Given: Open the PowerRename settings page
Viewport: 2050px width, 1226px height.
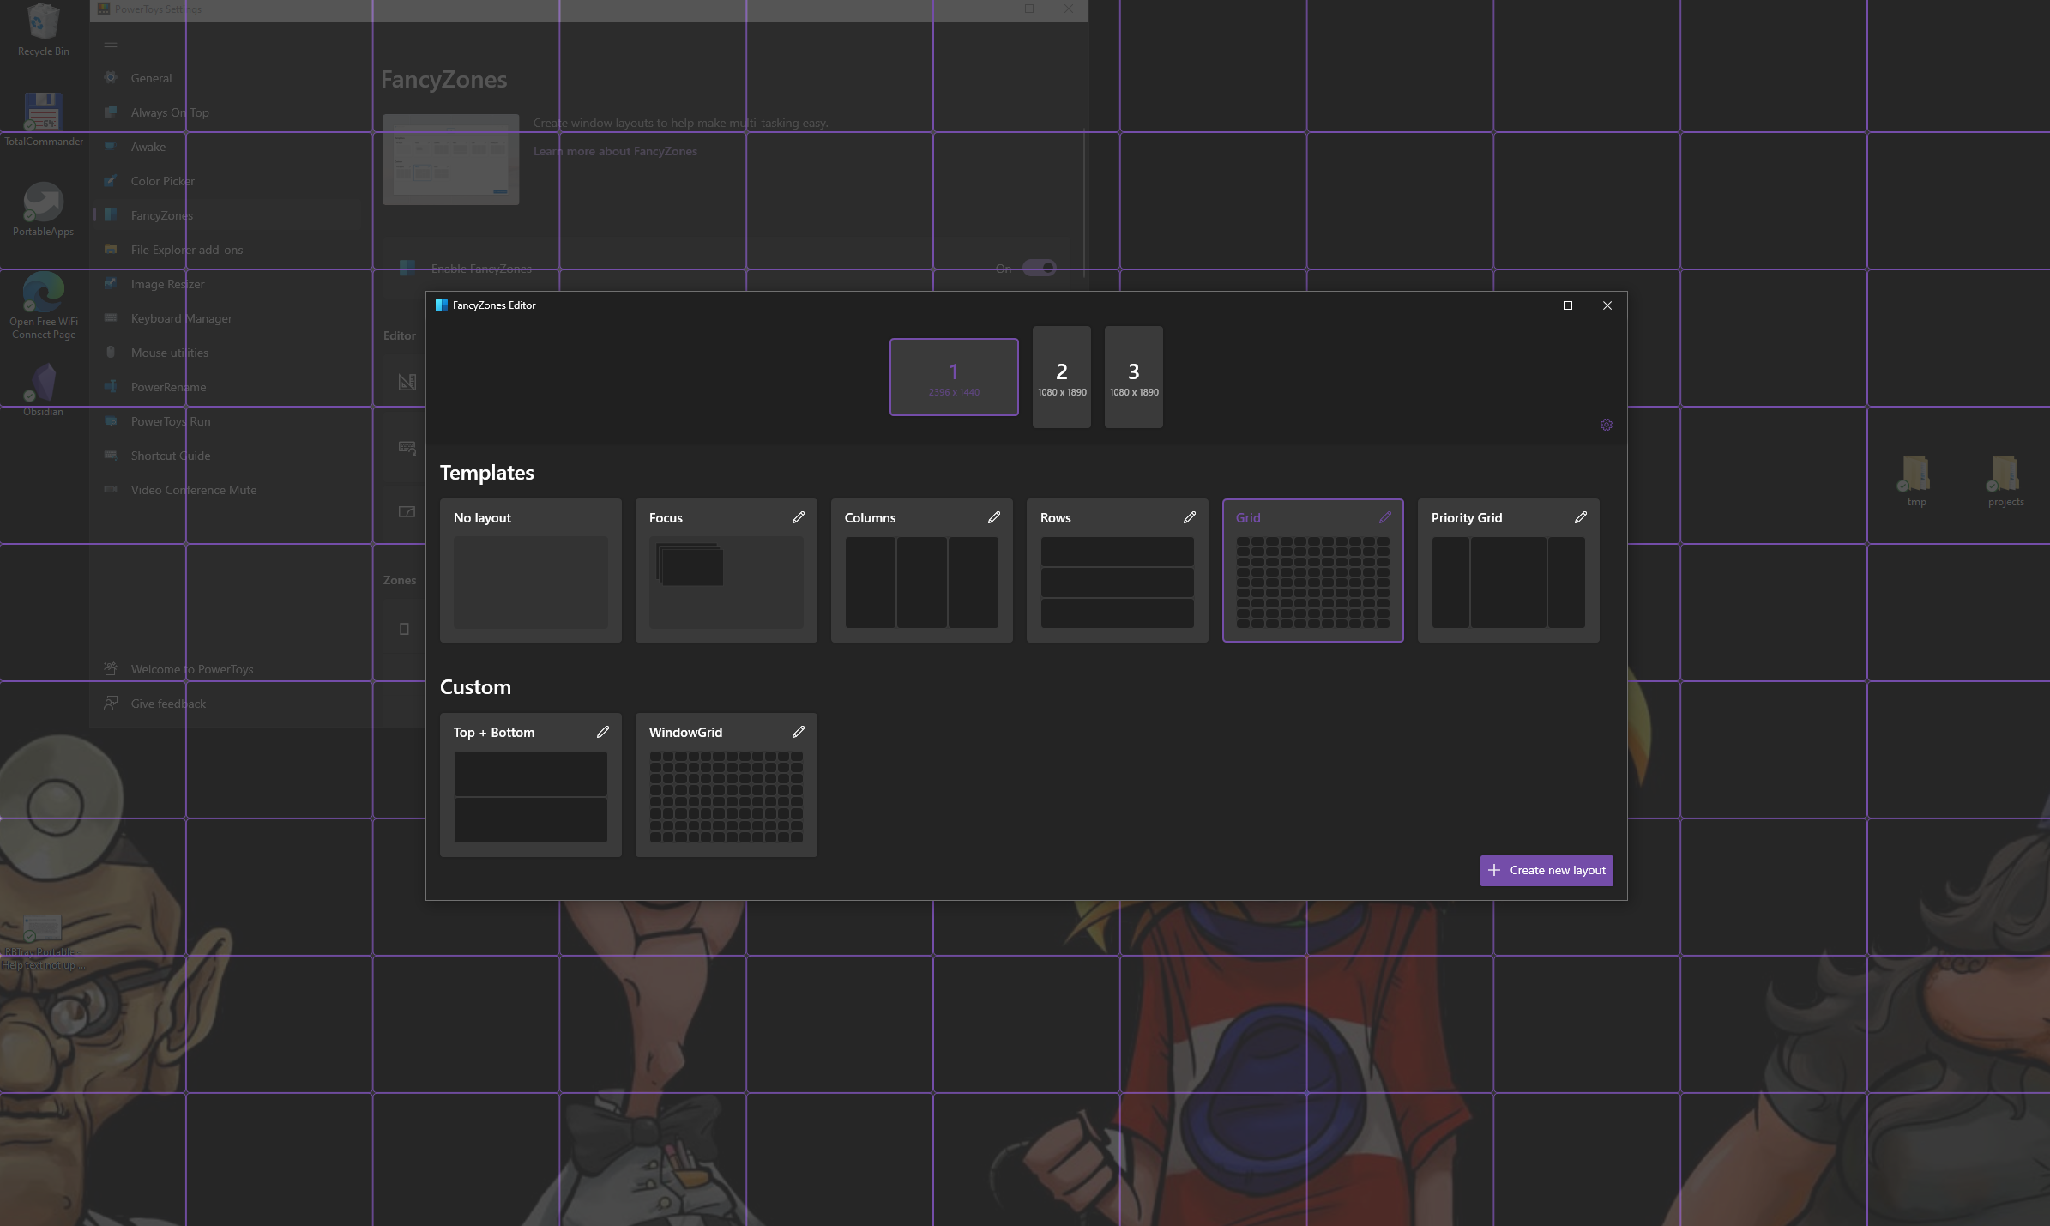Looking at the screenshot, I should tap(169, 386).
